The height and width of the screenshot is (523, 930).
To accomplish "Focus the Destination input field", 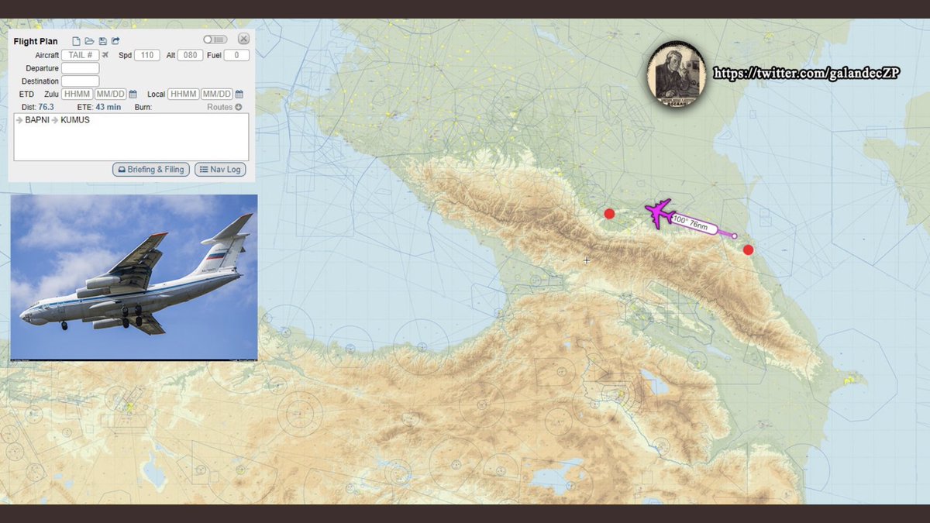I will pyautogui.click(x=81, y=81).
